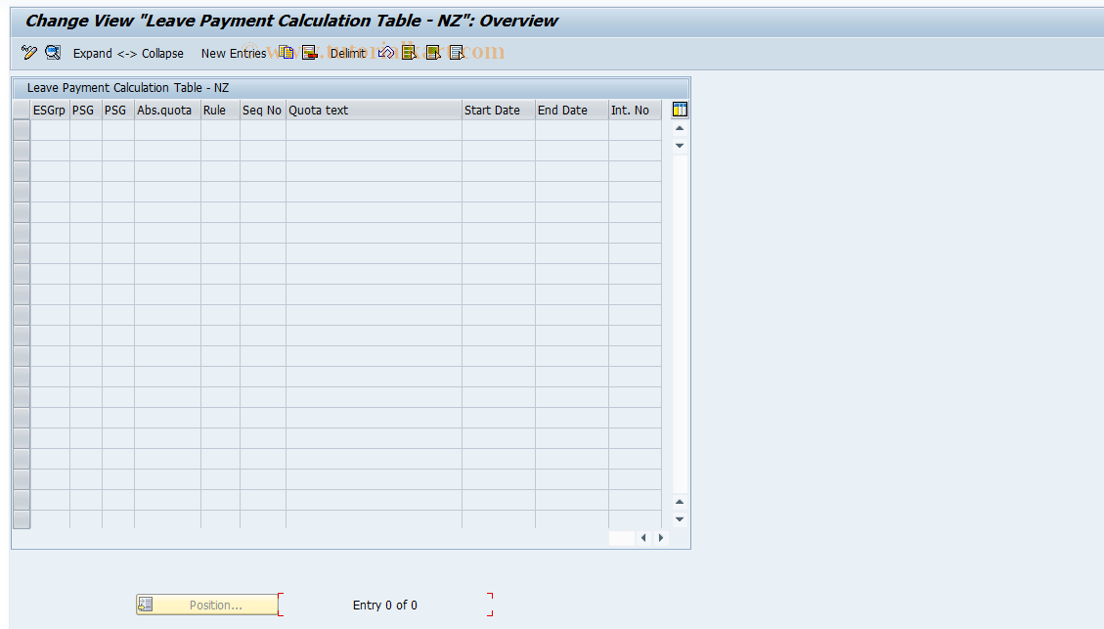Click the Start Date column header
This screenshot has height=629, width=1104.
click(499, 110)
